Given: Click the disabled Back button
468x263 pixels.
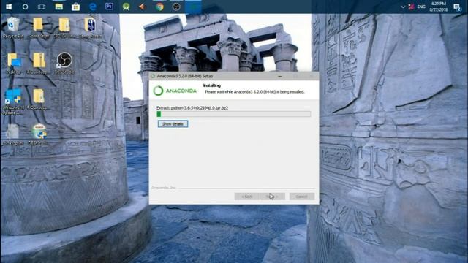Looking at the screenshot, I should pos(246,197).
